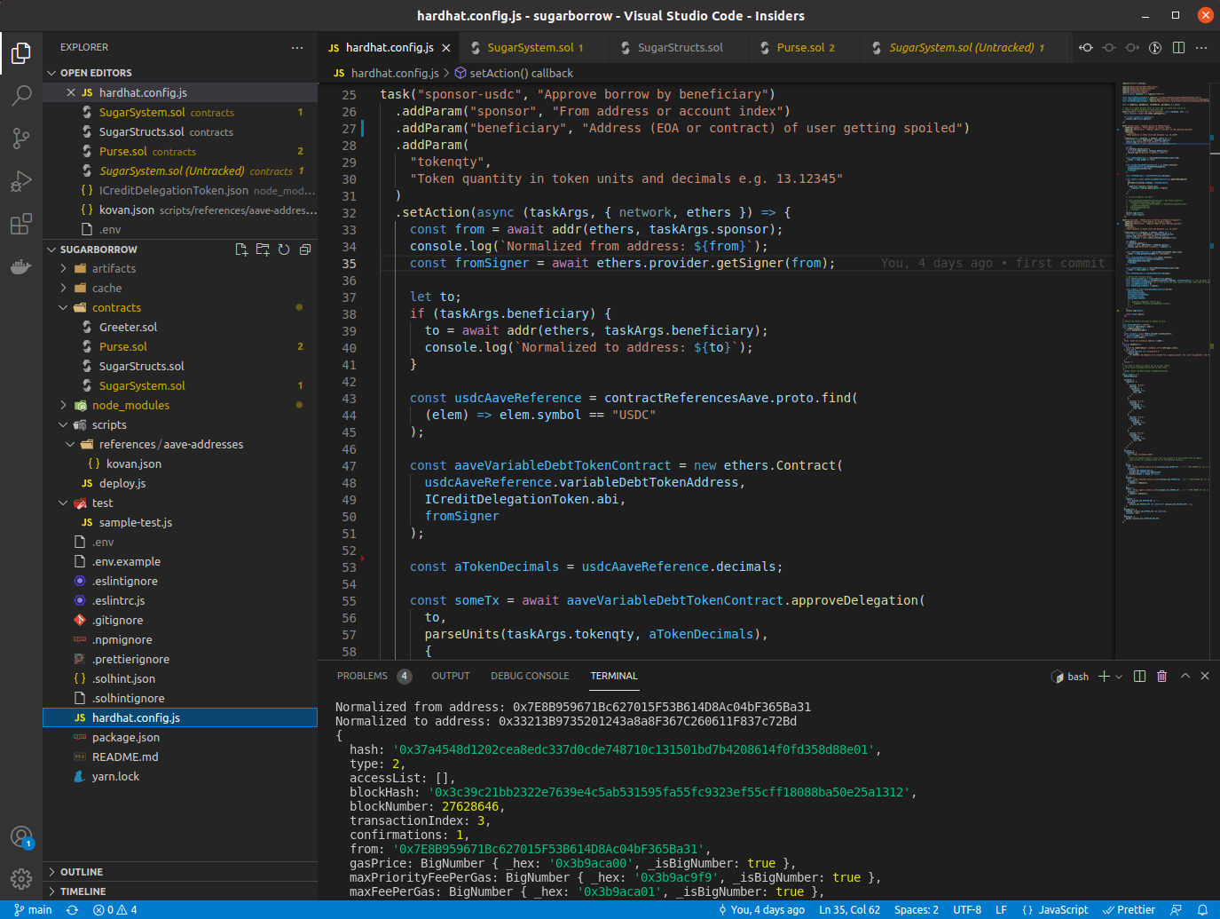Click Ln 35, Col 62 cursor position
Viewport: 1220px width, 919px height.
click(849, 910)
